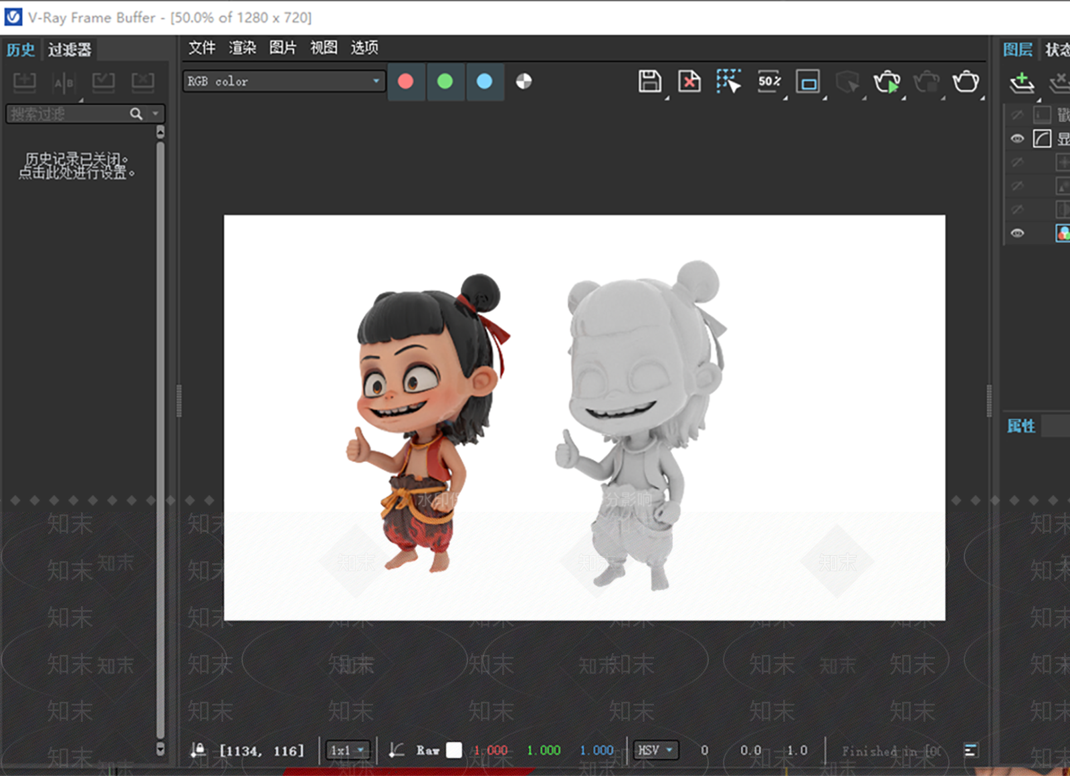Click the colored character in render
1070x776 pixels.
[x=427, y=423]
